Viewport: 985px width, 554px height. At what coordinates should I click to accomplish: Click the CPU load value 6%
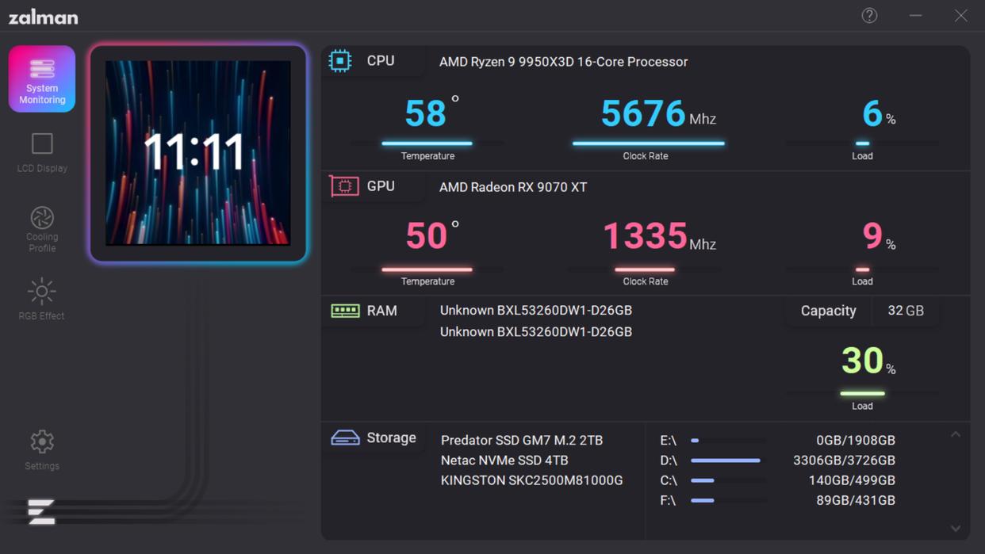(x=879, y=113)
